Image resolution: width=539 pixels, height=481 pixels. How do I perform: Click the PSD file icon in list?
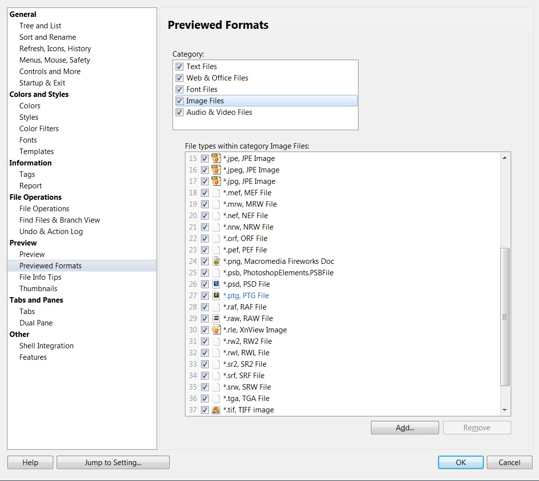pos(216,284)
